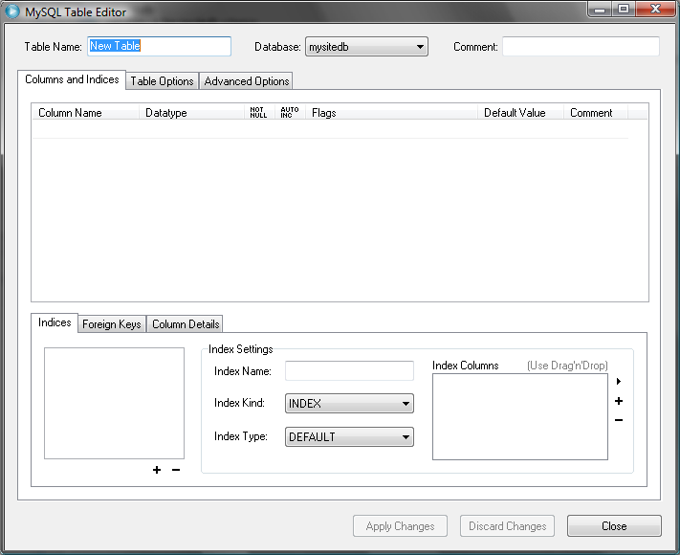Viewport: 680px width, 555px height.
Task: Click into the Comment text field
Action: 581,47
